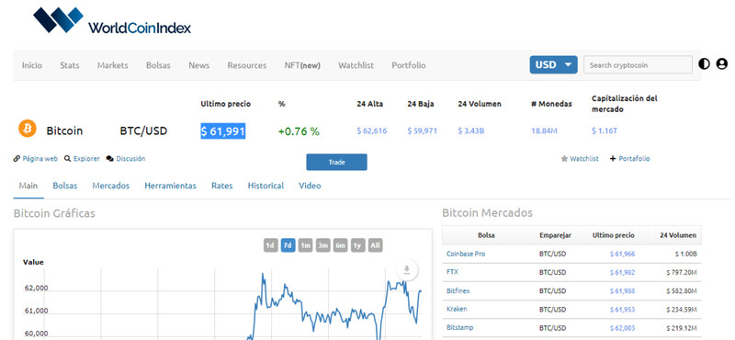735x340 pixels.
Task: Switch to the Rates tab
Action: [x=221, y=186]
